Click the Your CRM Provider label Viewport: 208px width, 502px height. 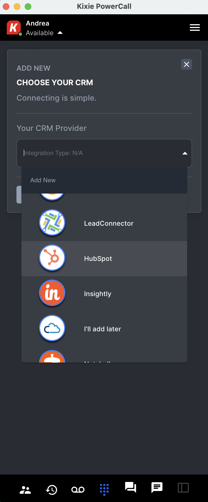(52, 128)
